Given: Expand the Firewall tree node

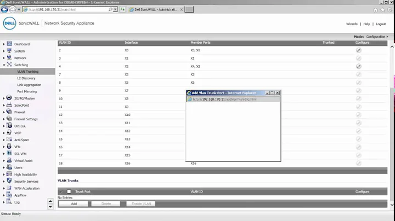Looking at the screenshot, I should click(4, 112).
